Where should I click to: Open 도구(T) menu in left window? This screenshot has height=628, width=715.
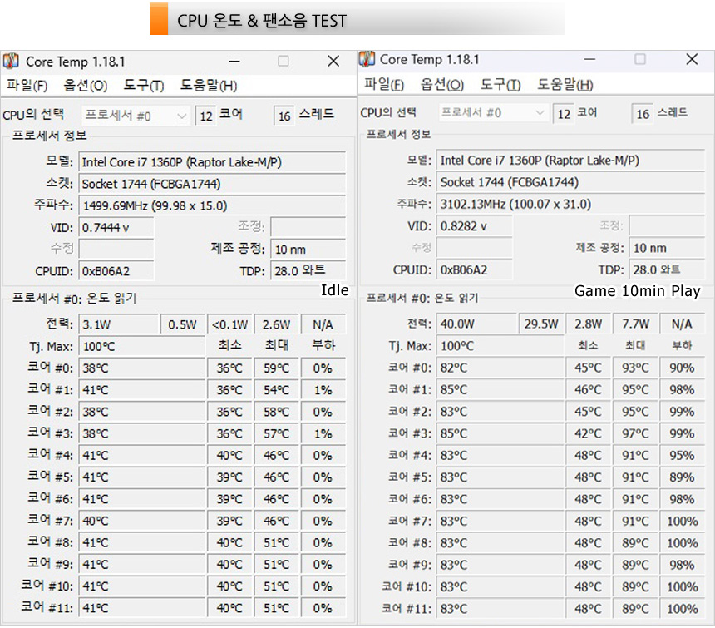pyautogui.click(x=144, y=86)
